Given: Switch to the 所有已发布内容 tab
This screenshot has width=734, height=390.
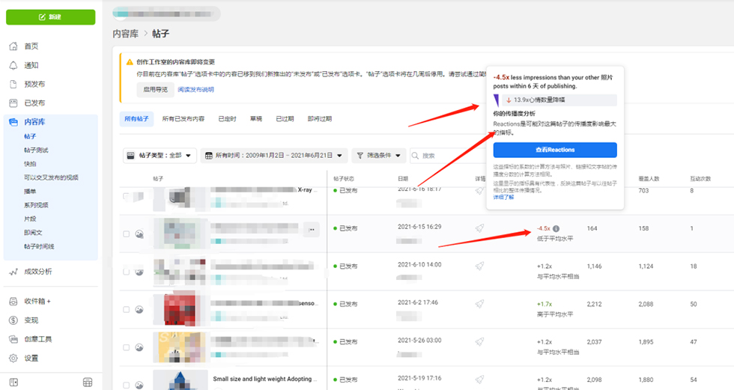Looking at the screenshot, I should 183,119.
